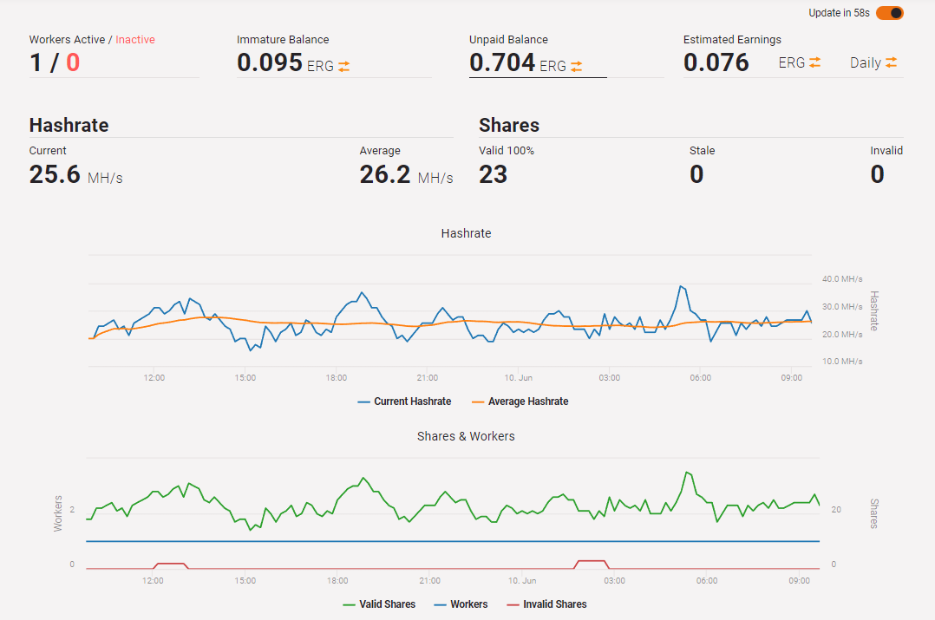Click the 0.076 Estimated Earnings value
Screen dimensions: 935x620
coord(716,62)
